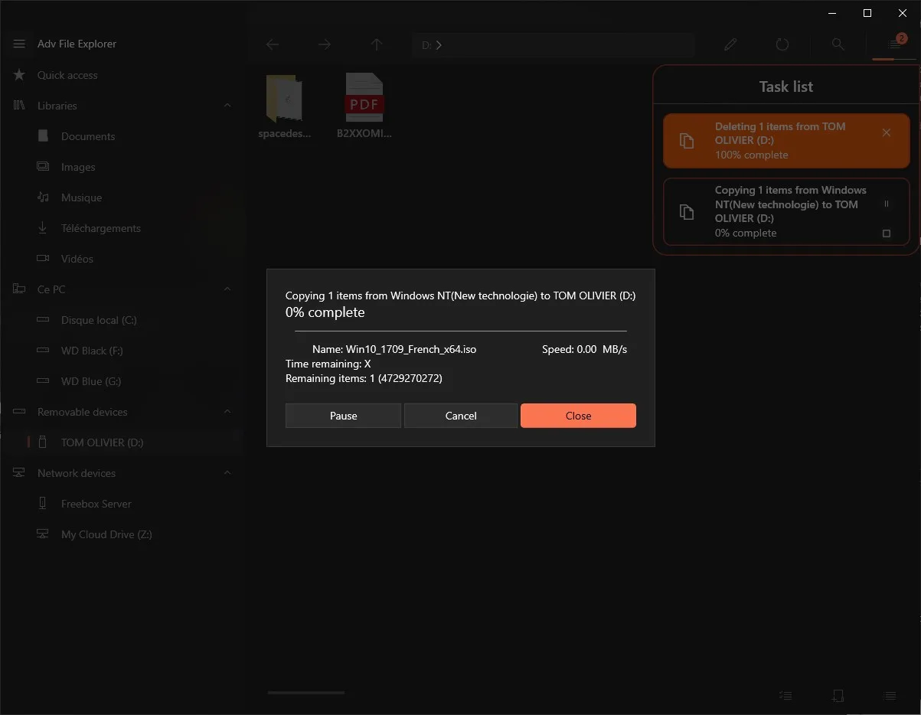Click the Quick access star icon
The image size is (921, 715).
pyautogui.click(x=19, y=75)
